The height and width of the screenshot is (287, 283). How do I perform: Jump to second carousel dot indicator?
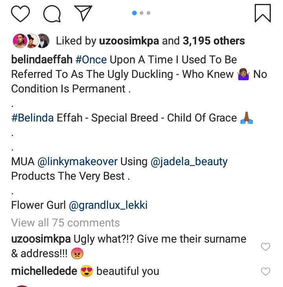click(141, 13)
